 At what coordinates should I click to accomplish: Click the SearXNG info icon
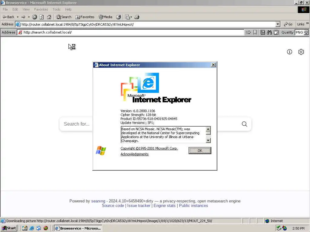[289, 52]
